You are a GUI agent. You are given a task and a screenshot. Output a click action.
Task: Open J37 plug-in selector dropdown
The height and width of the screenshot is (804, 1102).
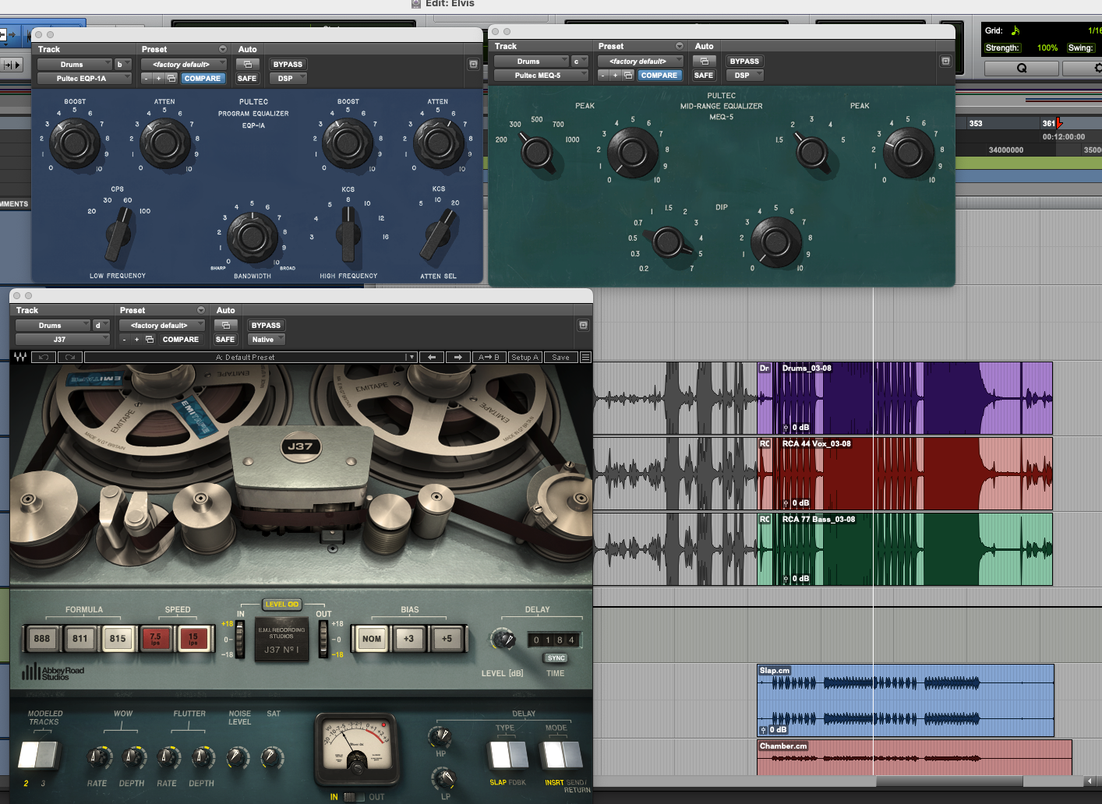coord(62,339)
